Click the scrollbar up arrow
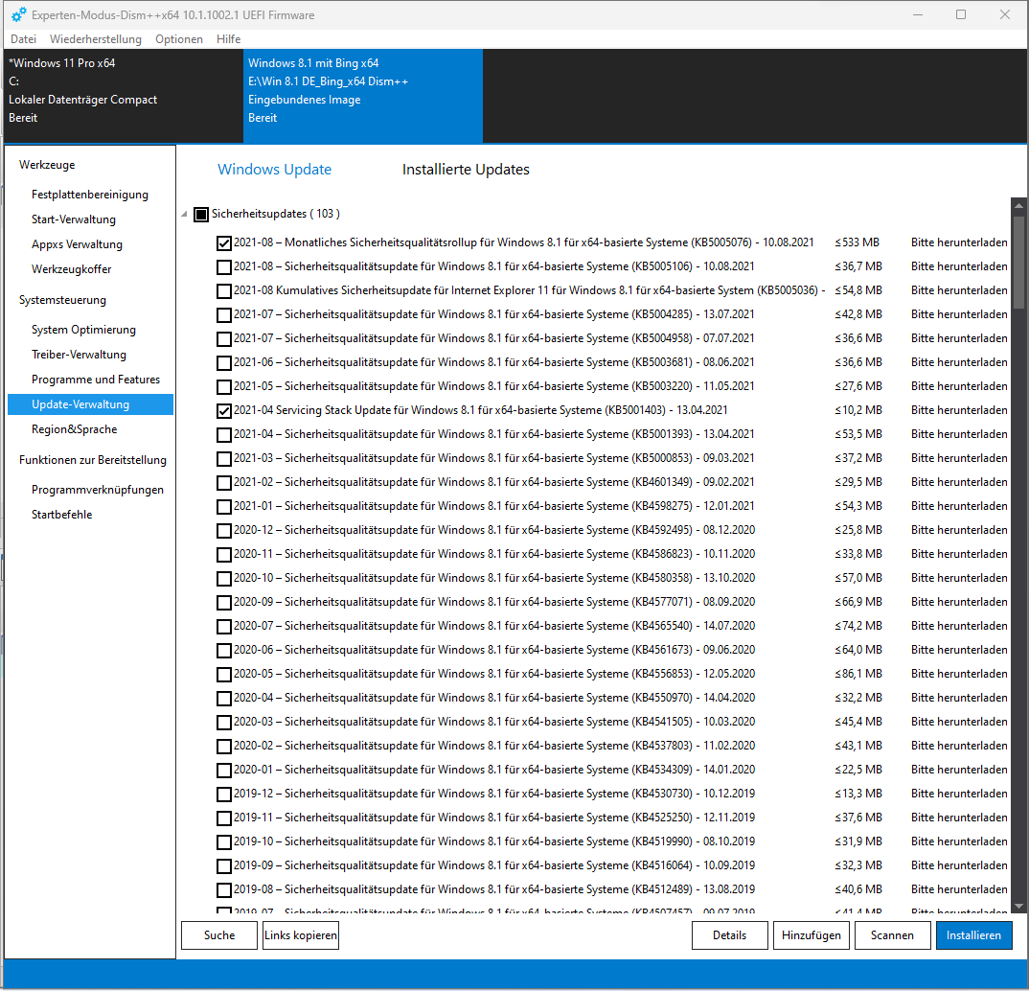The width and height of the screenshot is (1029, 991). tap(1018, 205)
